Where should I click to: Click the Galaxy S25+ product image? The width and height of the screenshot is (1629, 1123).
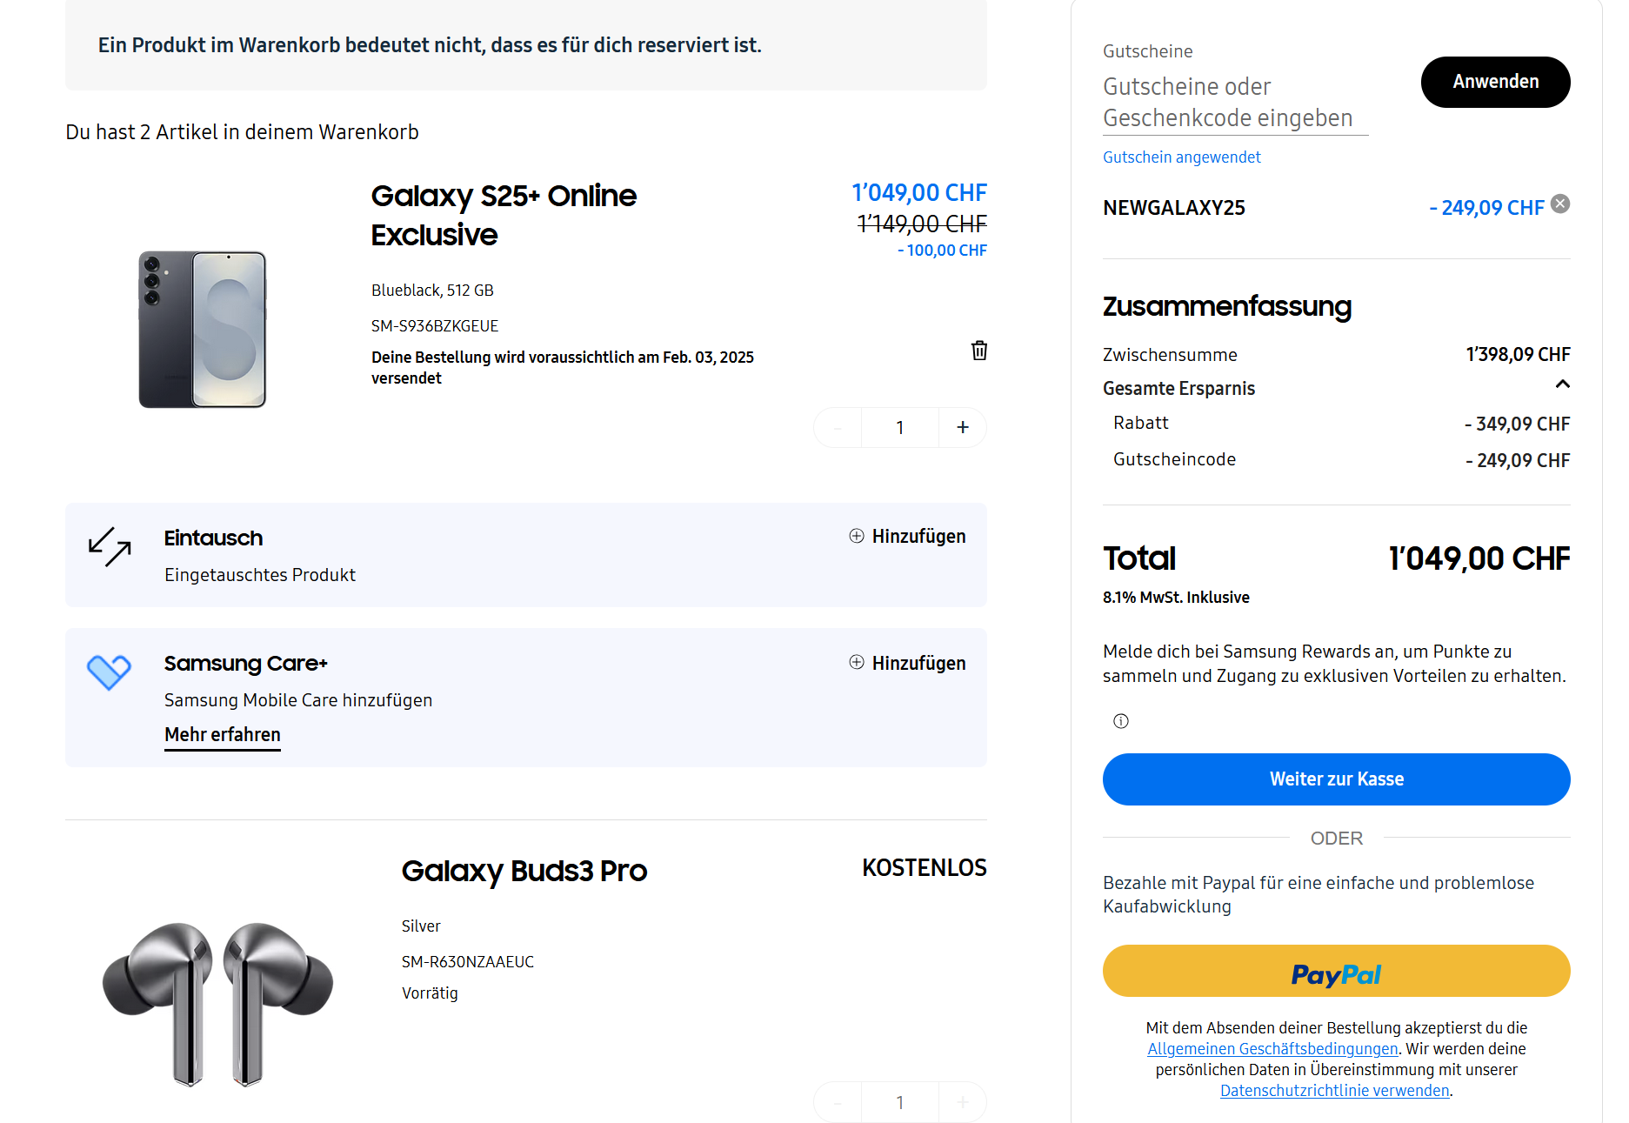point(203,330)
